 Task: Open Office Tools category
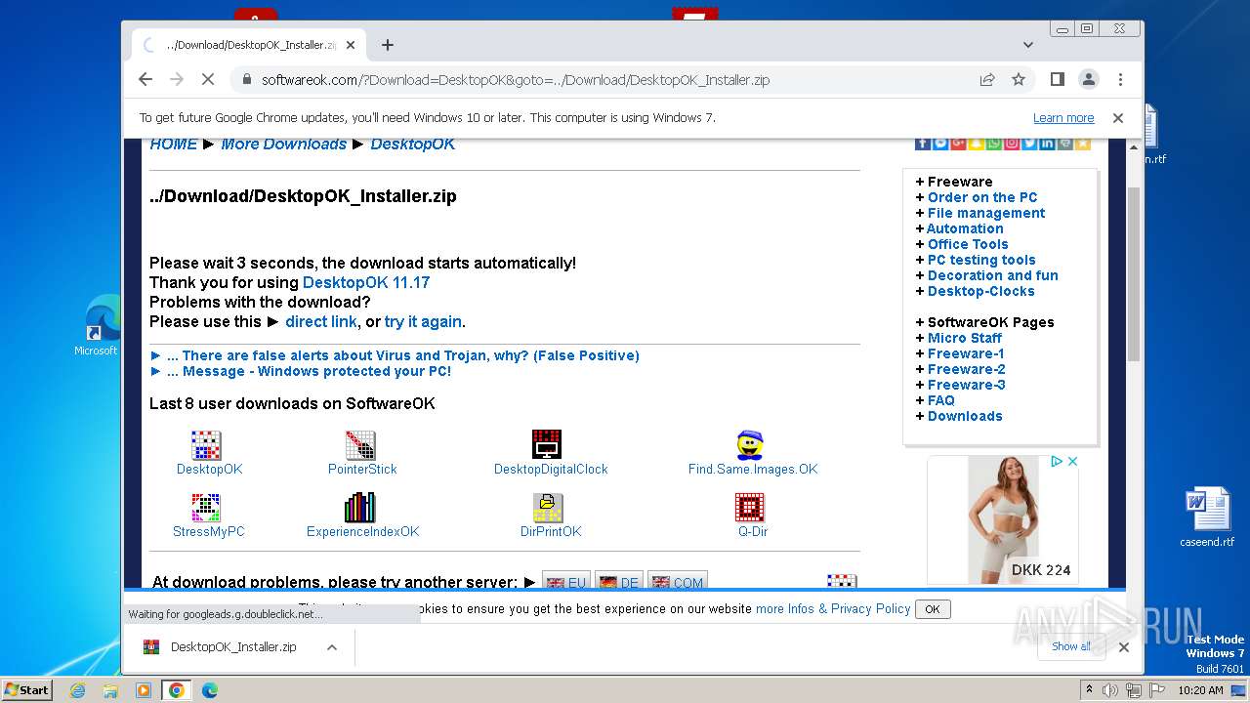click(968, 244)
